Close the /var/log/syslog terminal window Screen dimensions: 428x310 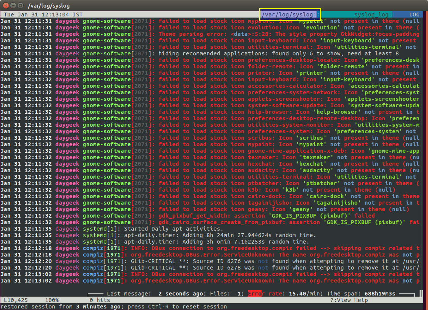pos(5,5)
